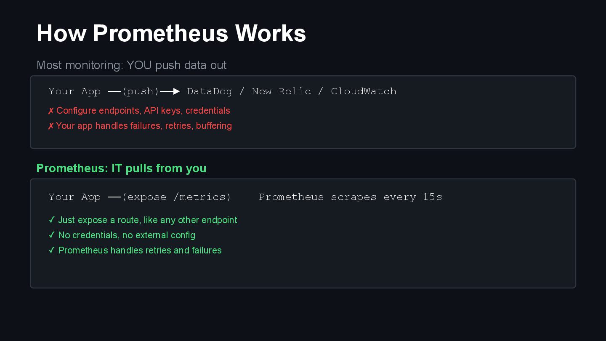606x341 pixels.
Task: Click the green checkmark beside No credentials
Action: click(52, 235)
